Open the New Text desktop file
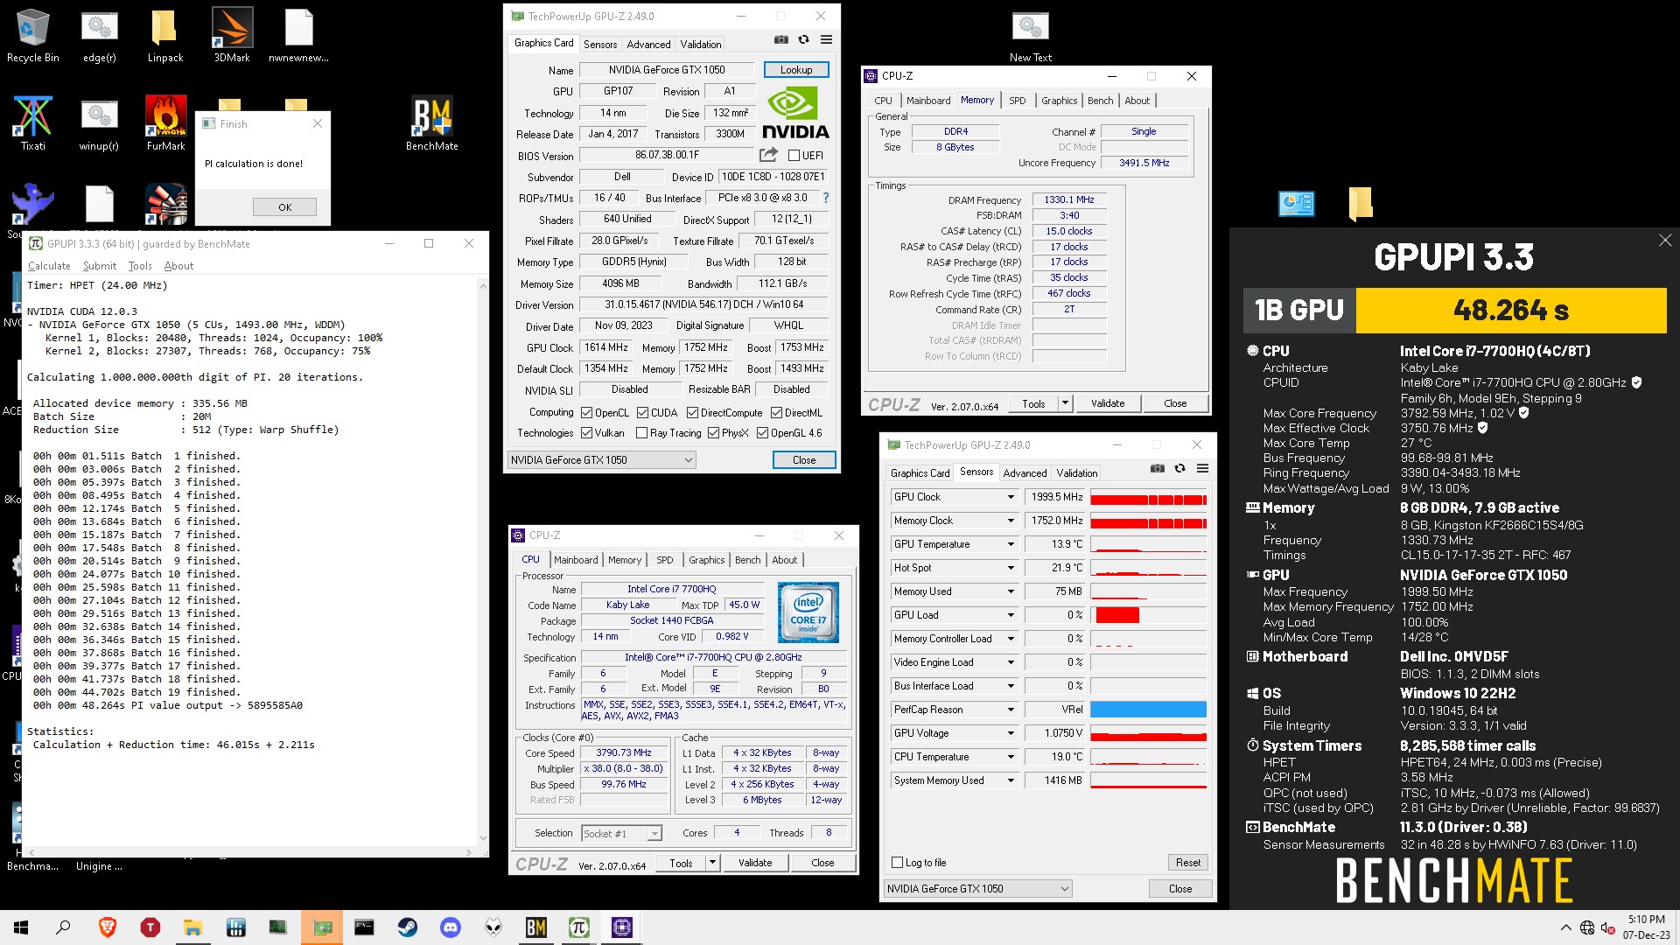The height and width of the screenshot is (945, 1680). pyautogui.click(x=1030, y=35)
